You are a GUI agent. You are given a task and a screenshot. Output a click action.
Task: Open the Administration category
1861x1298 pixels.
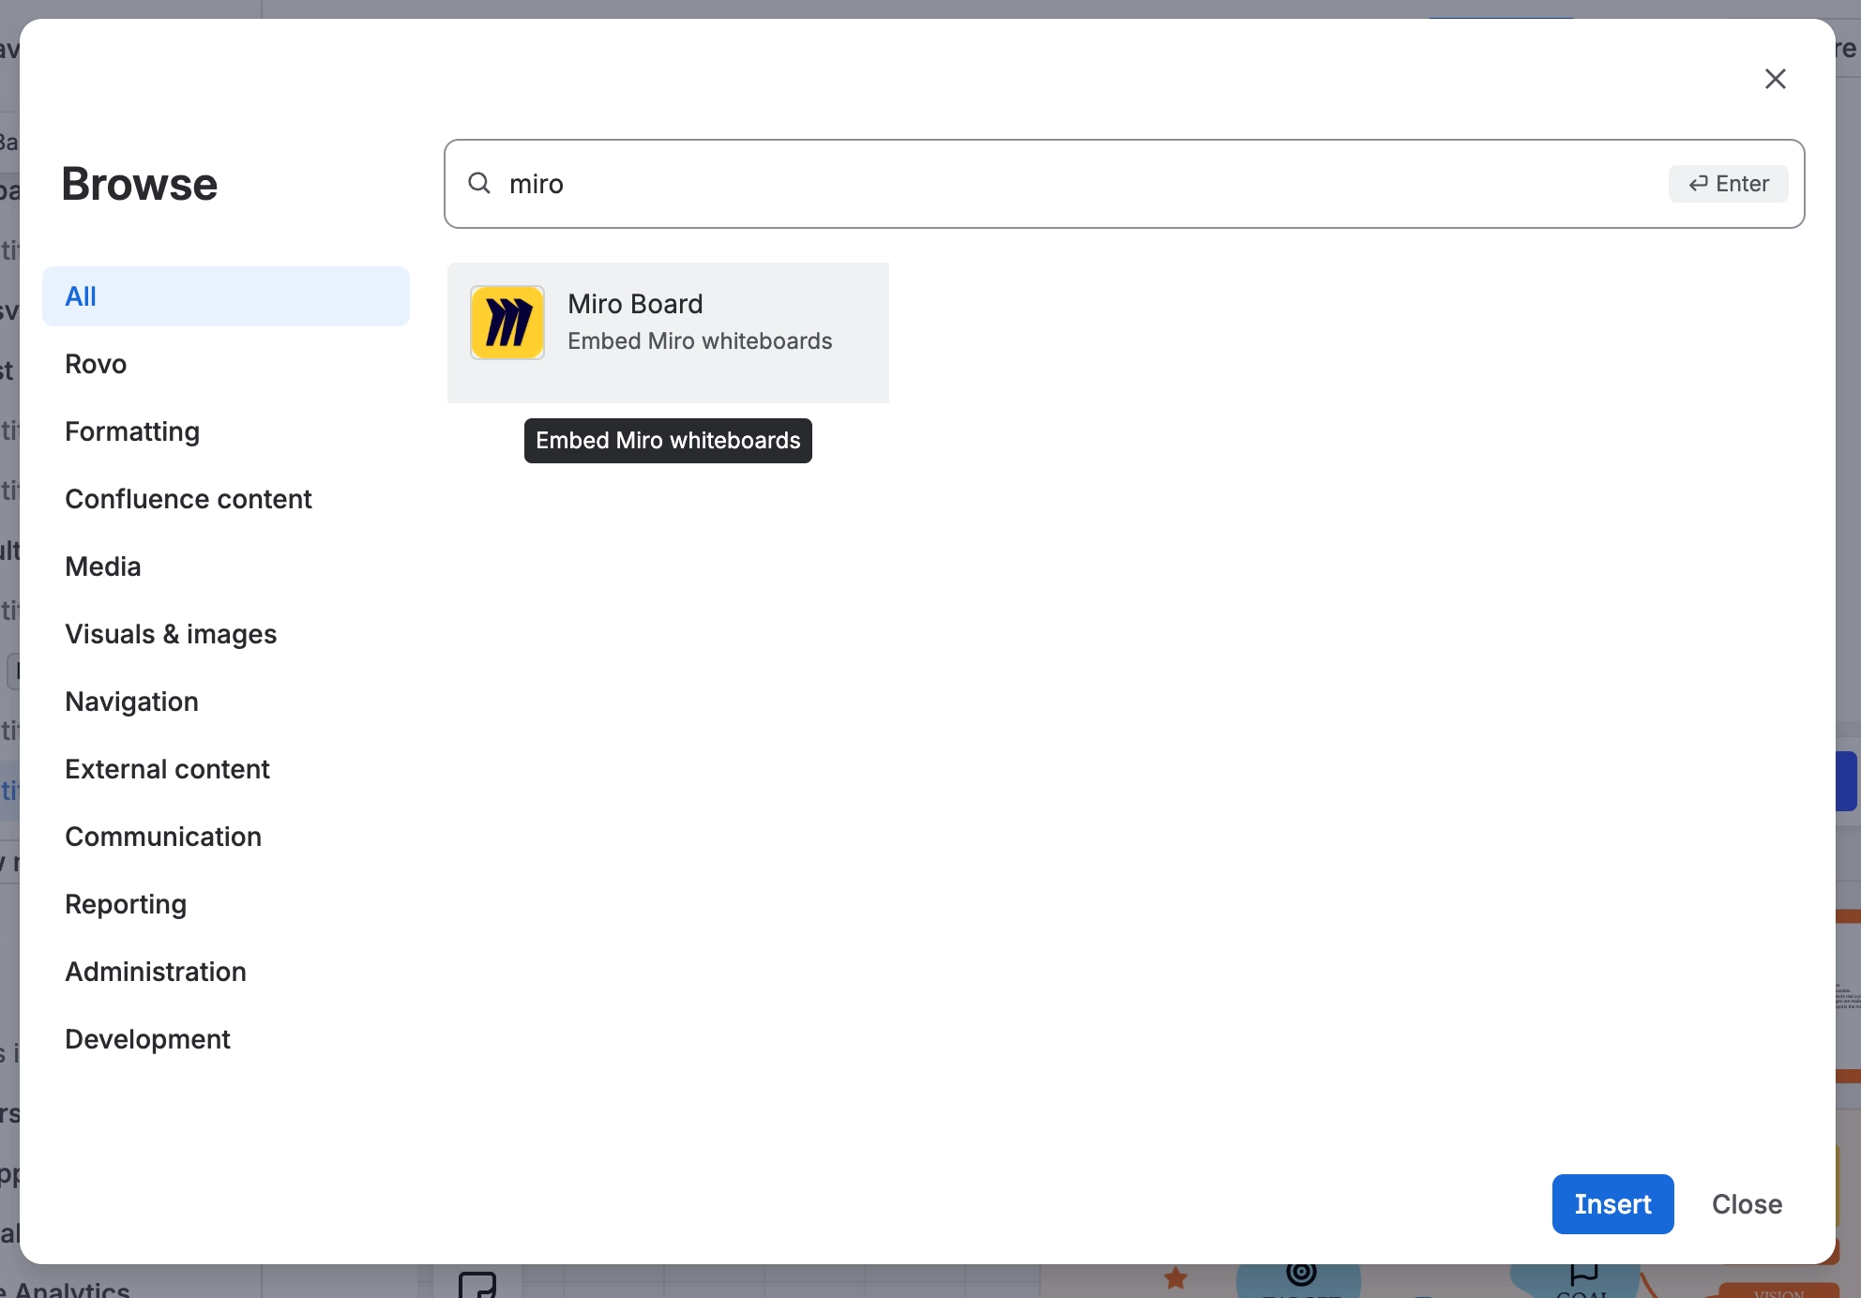(x=226, y=972)
